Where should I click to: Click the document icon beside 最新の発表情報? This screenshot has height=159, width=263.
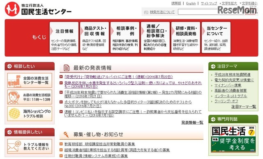coord(67,68)
